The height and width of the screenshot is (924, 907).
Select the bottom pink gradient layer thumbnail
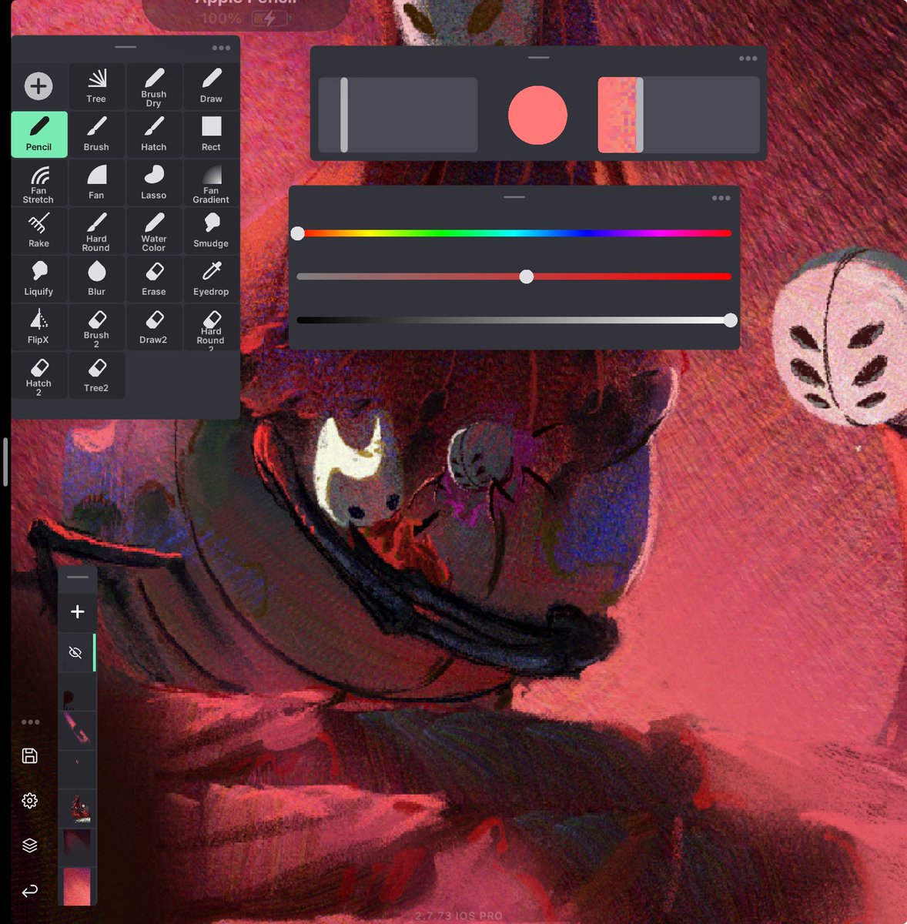(77, 886)
